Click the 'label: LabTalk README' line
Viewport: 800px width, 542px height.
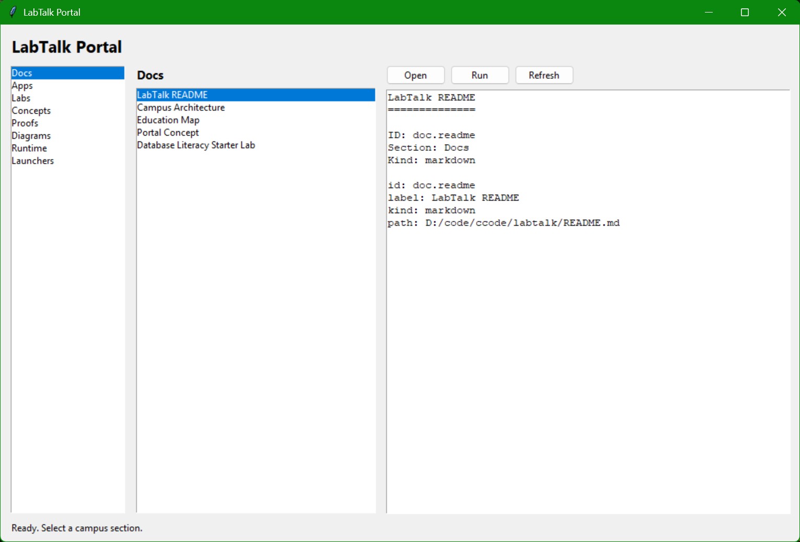(x=454, y=198)
